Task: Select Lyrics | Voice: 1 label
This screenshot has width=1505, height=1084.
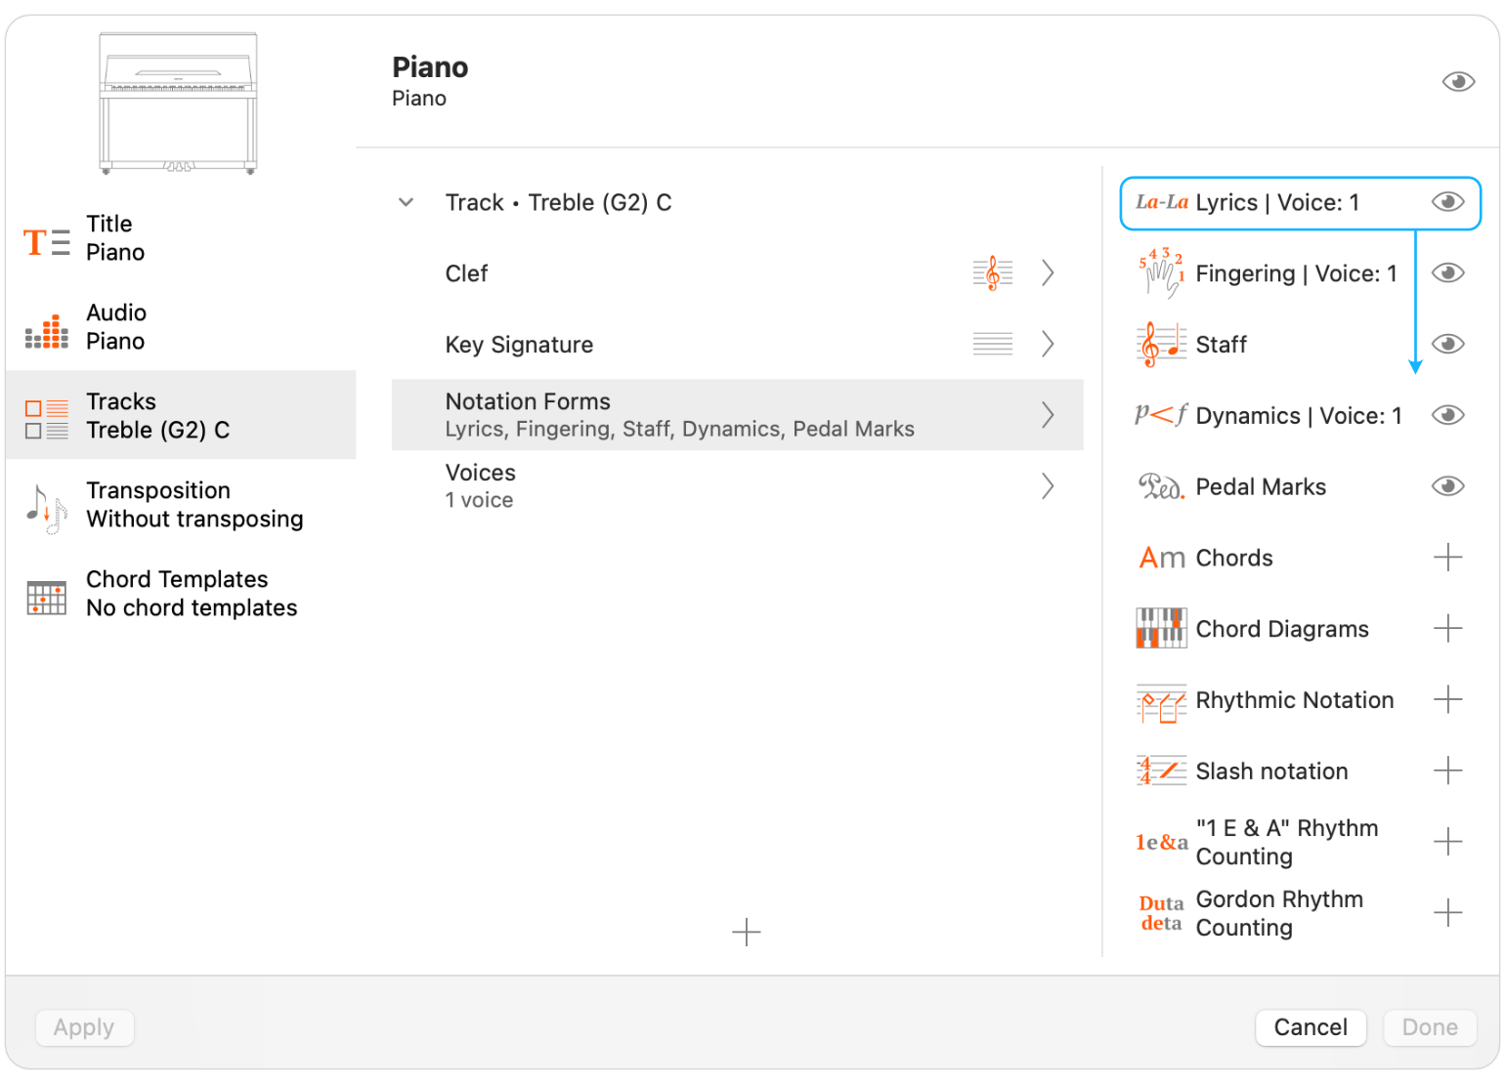Action: (x=1277, y=202)
